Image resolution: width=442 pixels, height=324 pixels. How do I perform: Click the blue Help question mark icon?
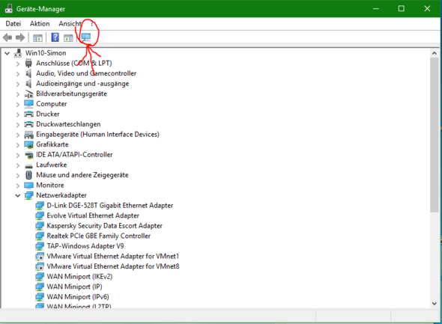(55, 37)
